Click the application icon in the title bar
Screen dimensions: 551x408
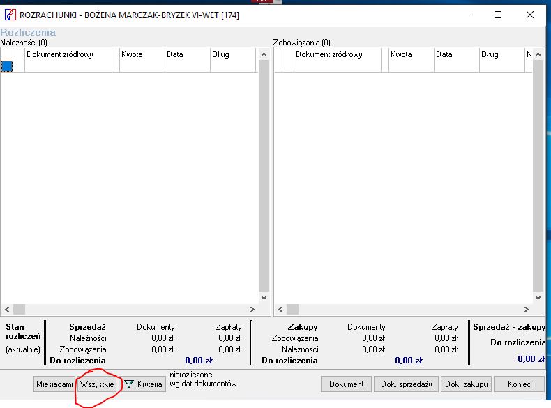[x=10, y=15]
